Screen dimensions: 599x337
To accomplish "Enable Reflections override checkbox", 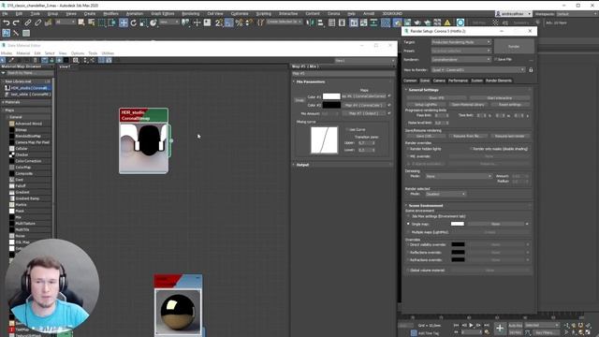I will coord(408,252).
